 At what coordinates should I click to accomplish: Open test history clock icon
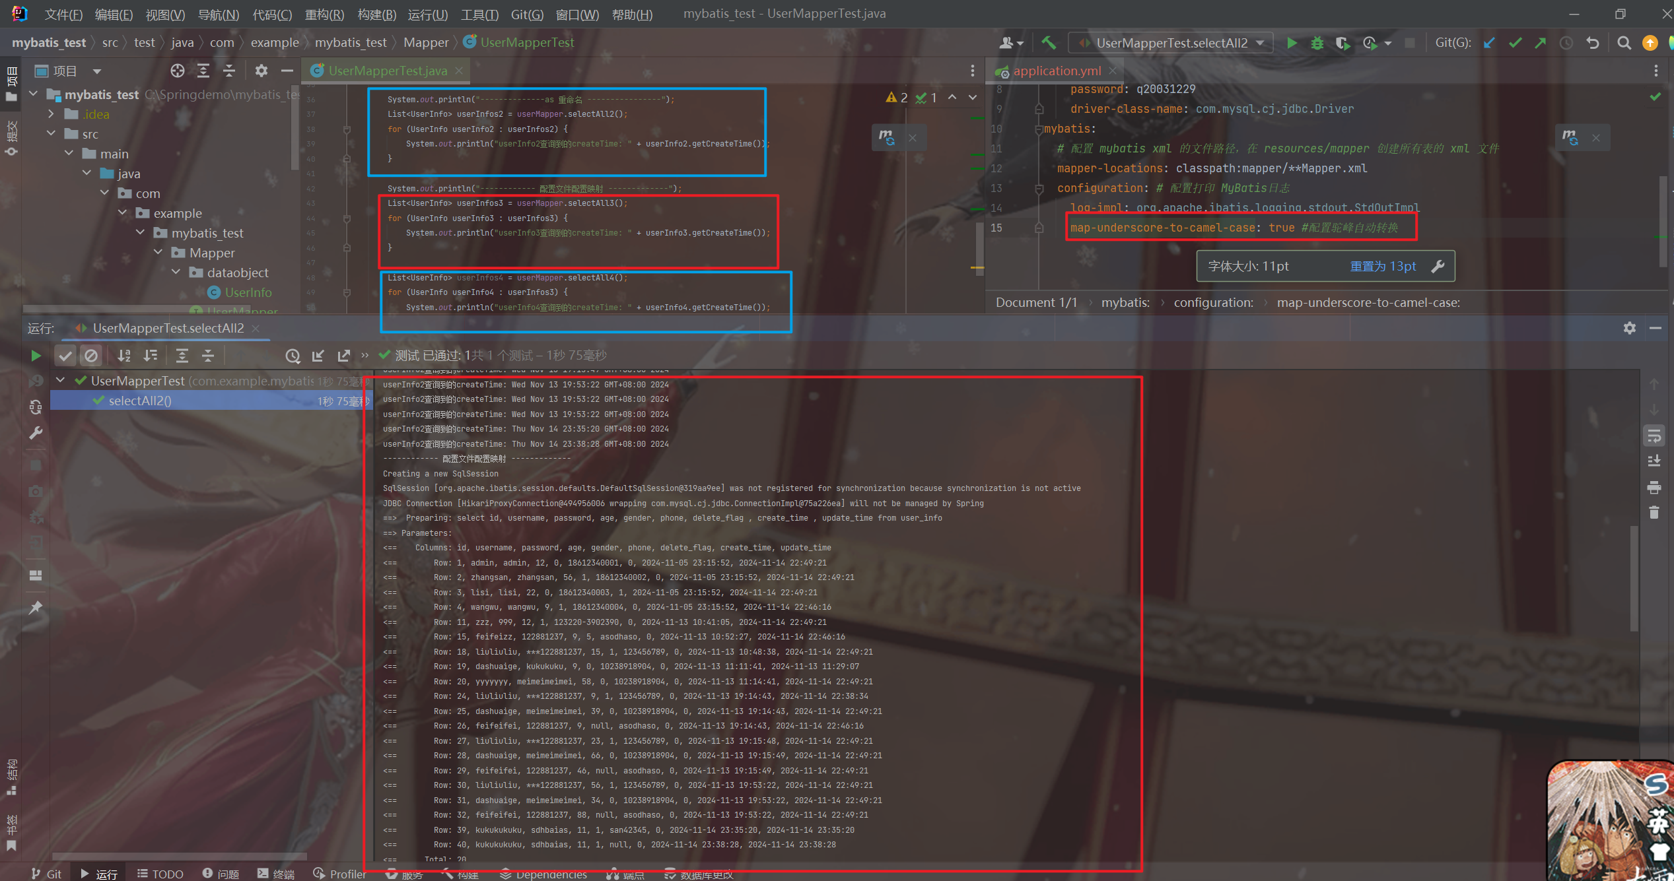(x=293, y=356)
